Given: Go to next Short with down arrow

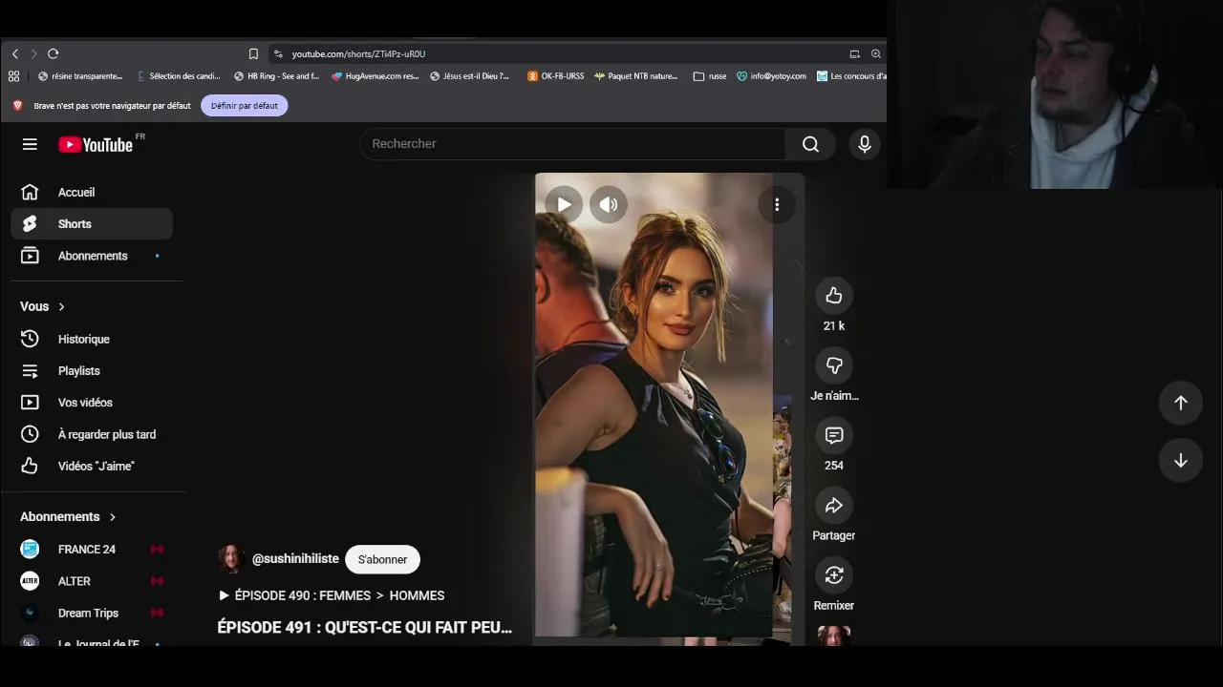Looking at the screenshot, I should pyautogui.click(x=1181, y=460).
